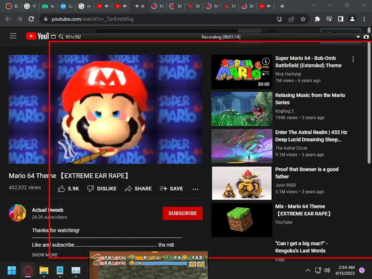Like the Mario 64 Theme video
The image size is (372, 279).
(x=68, y=189)
